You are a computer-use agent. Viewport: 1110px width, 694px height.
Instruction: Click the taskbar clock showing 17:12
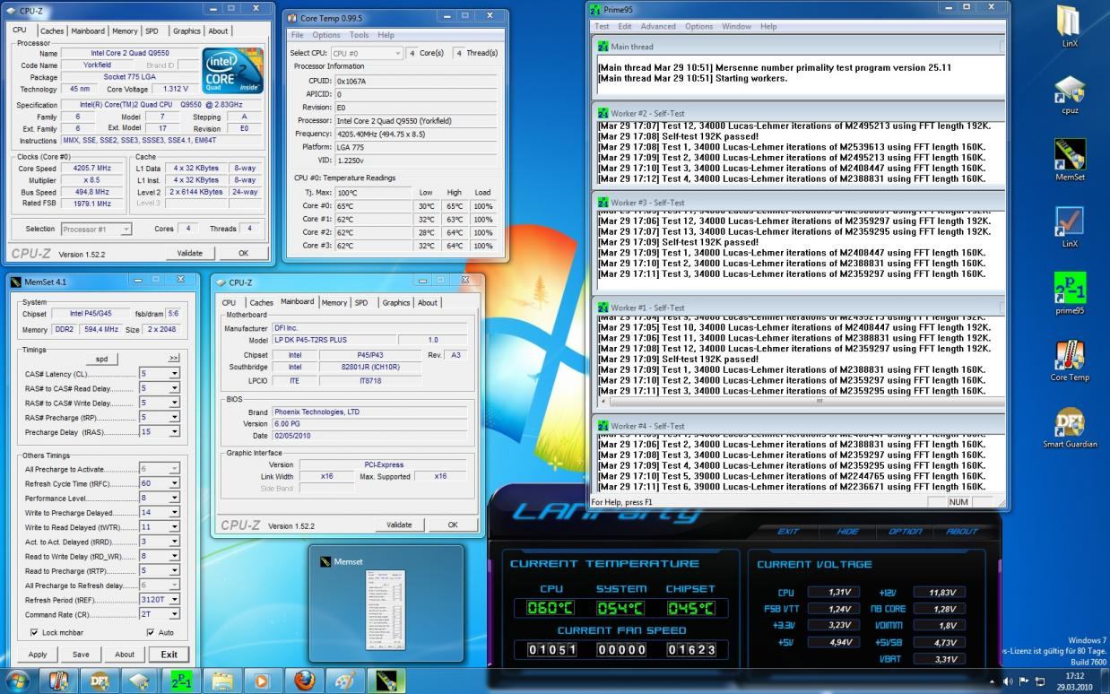[x=1074, y=681]
